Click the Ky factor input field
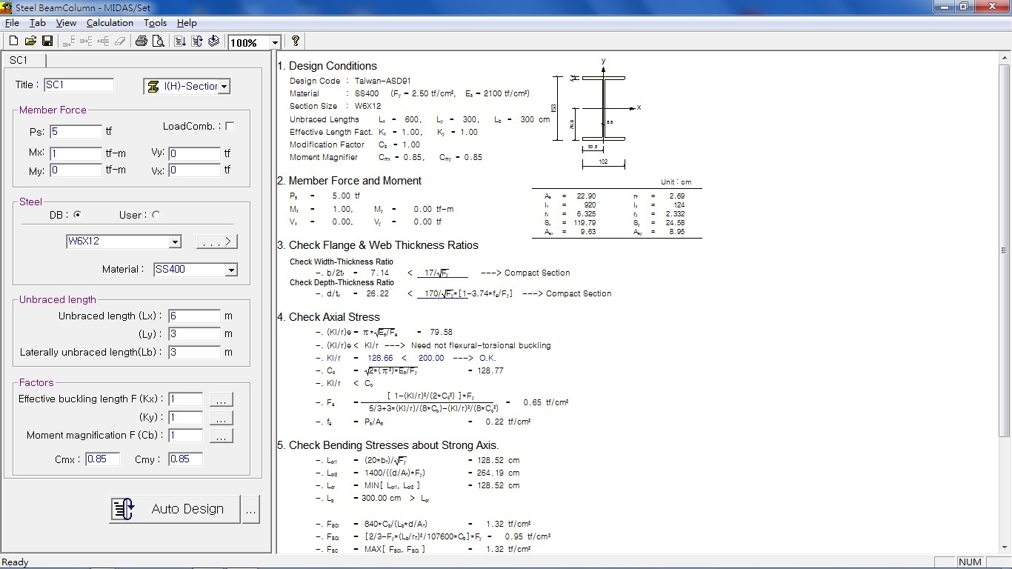This screenshot has height=569, width=1012. pyautogui.click(x=185, y=417)
